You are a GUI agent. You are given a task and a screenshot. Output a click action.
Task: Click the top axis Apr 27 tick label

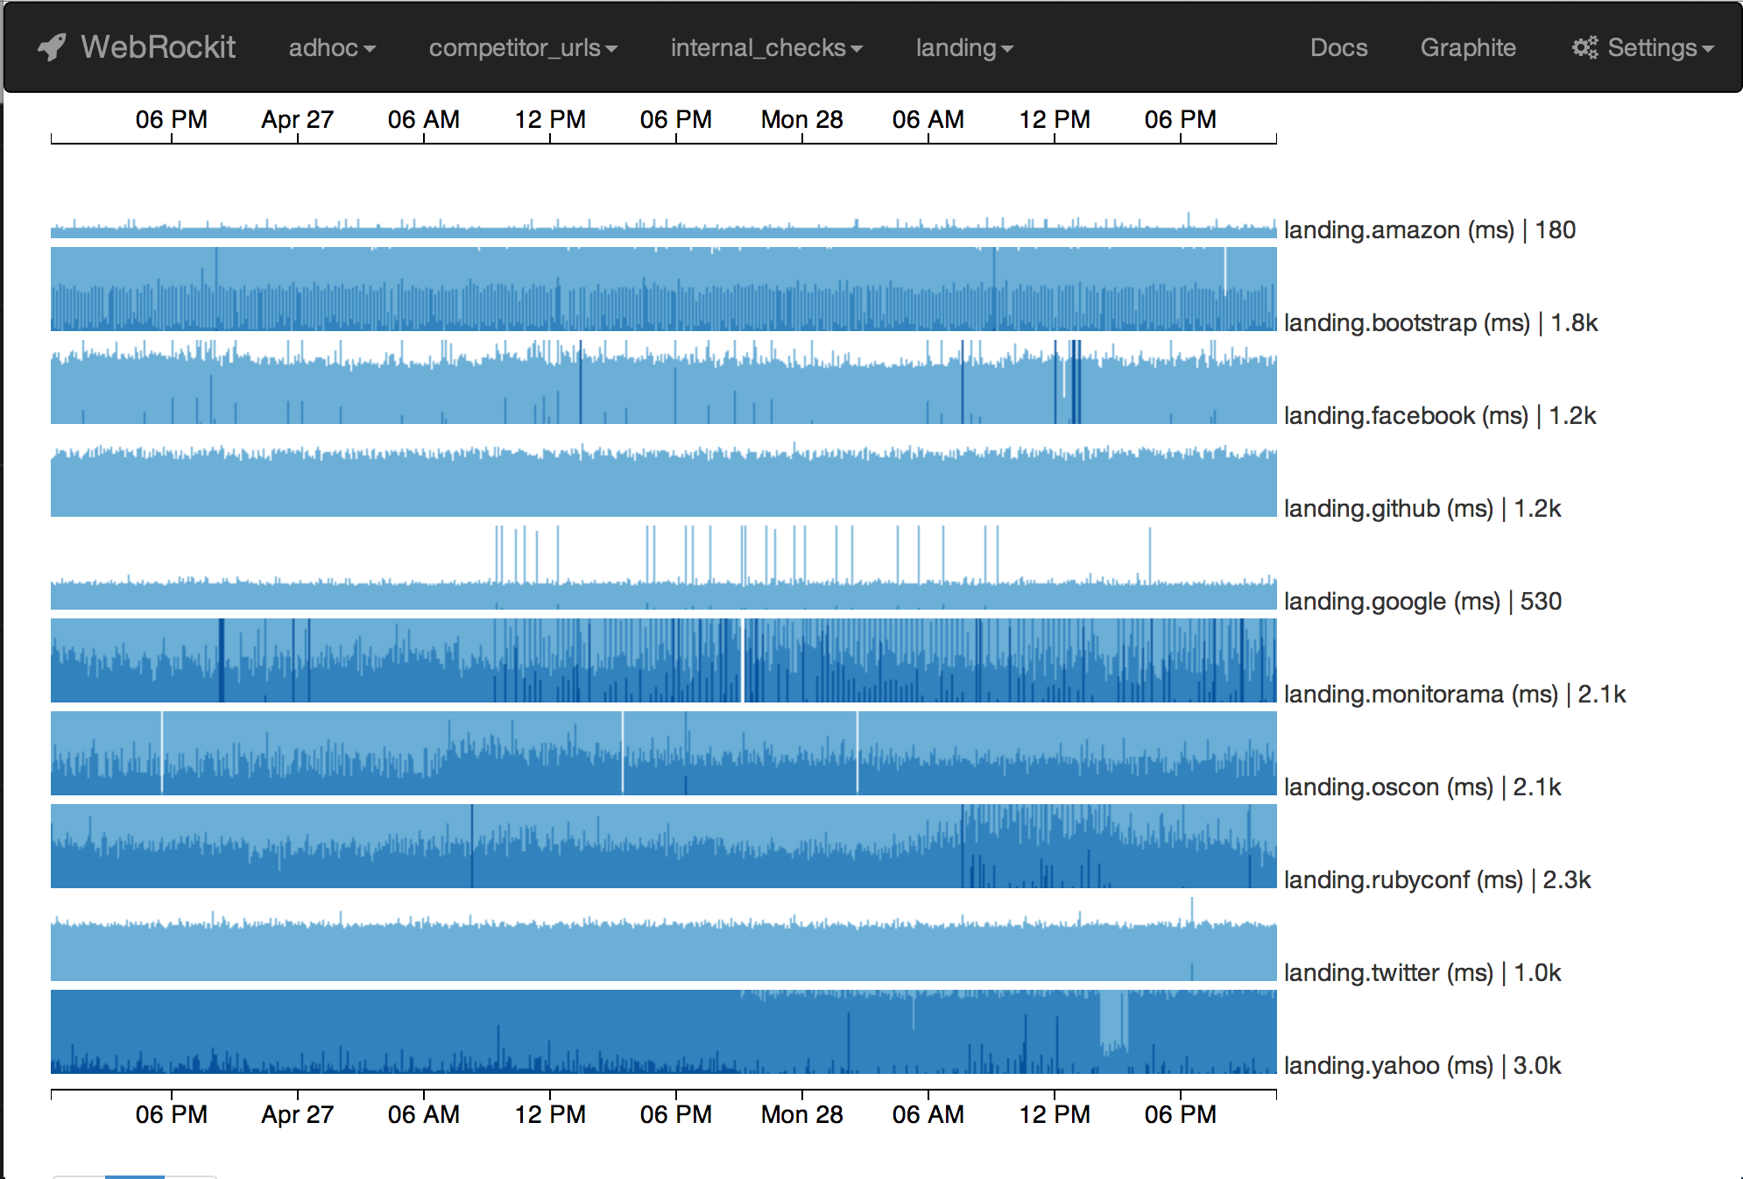298,119
